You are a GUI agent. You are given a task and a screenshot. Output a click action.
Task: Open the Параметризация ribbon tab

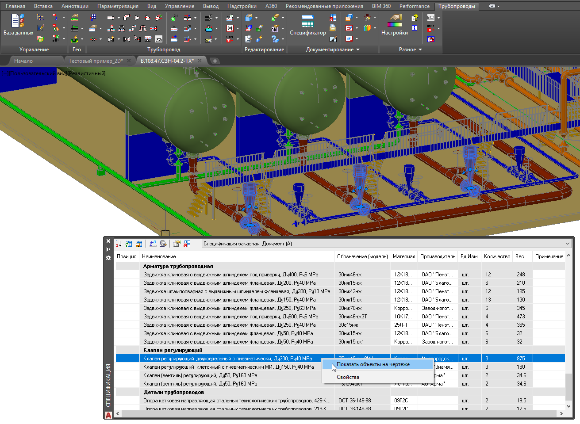pyautogui.click(x=118, y=6)
